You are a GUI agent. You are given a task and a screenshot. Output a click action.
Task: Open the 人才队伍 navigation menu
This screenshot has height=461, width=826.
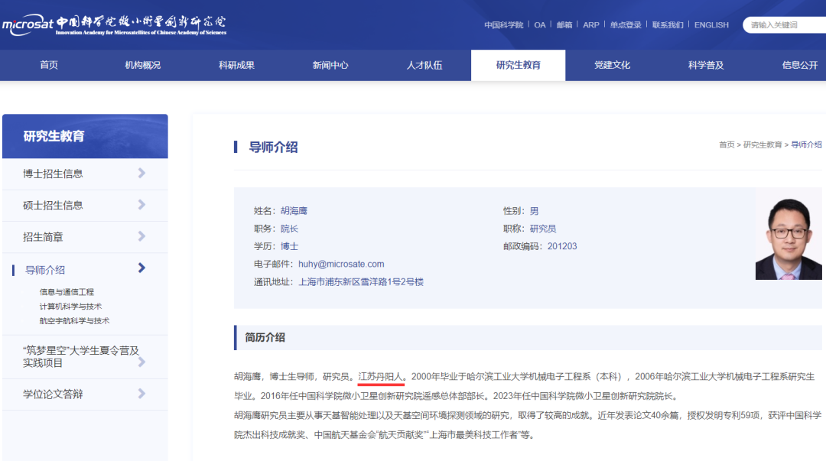[x=424, y=65]
